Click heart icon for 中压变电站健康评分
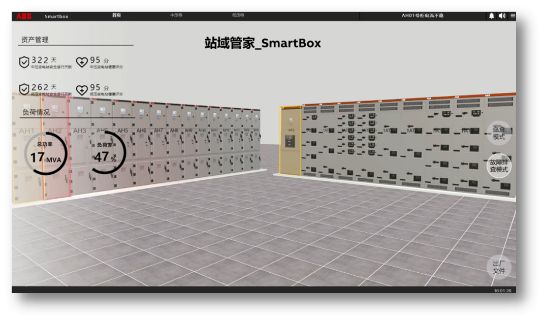 pos(82,62)
